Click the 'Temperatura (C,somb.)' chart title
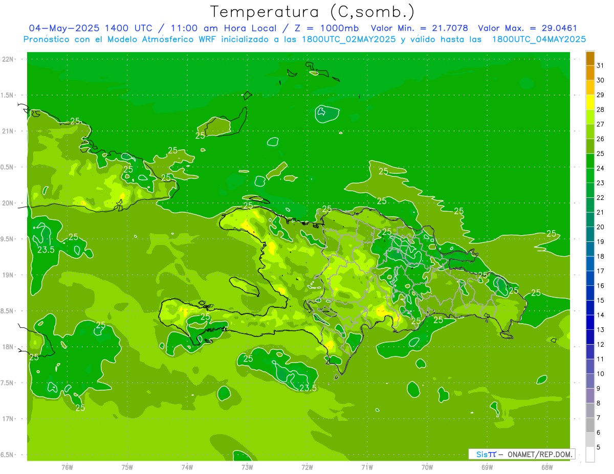This screenshot has height=474, width=614. pyautogui.click(x=312, y=12)
